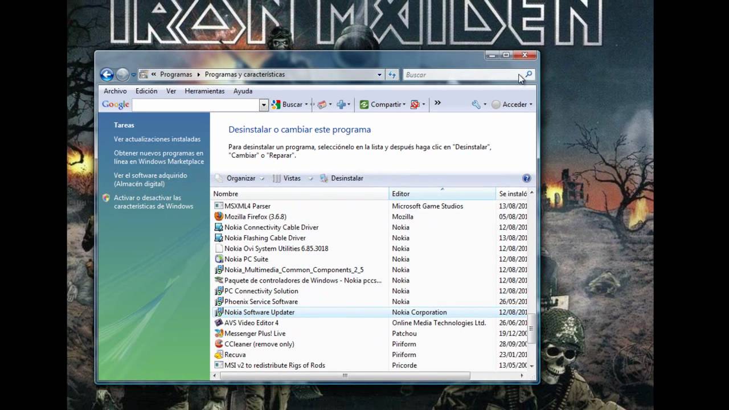
Task: Select Nokia Connectivity Cable Driver icon
Action: pyautogui.click(x=219, y=227)
